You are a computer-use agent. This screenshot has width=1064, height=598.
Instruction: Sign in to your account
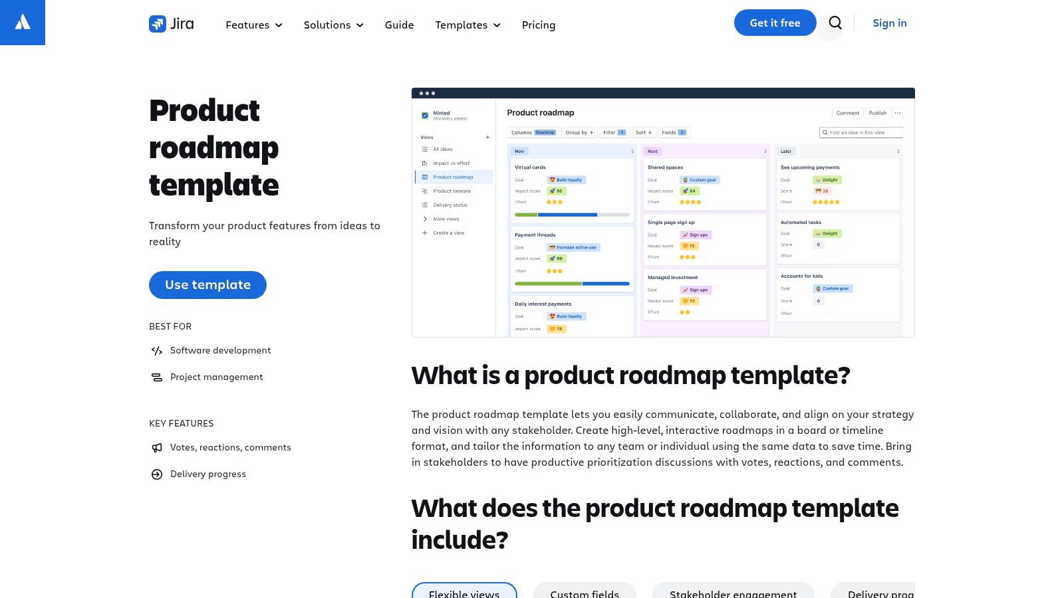pyautogui.click(x=889, y=23)
